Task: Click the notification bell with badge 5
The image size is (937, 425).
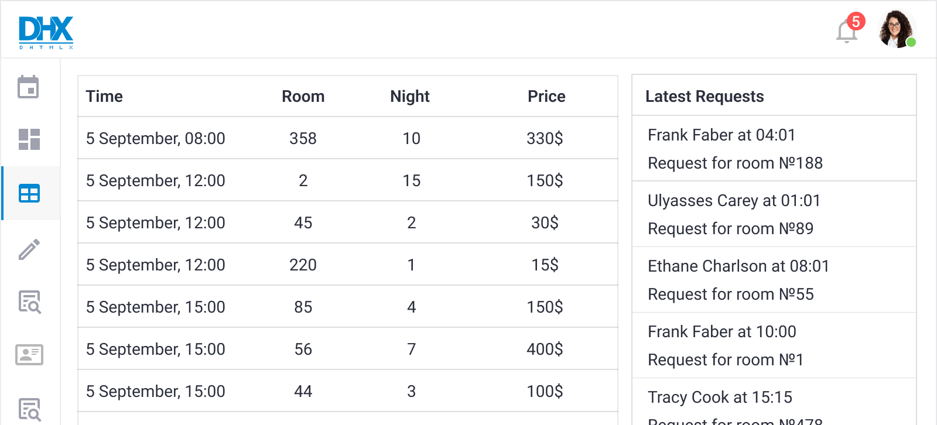Action: click(x=847, y=32)
